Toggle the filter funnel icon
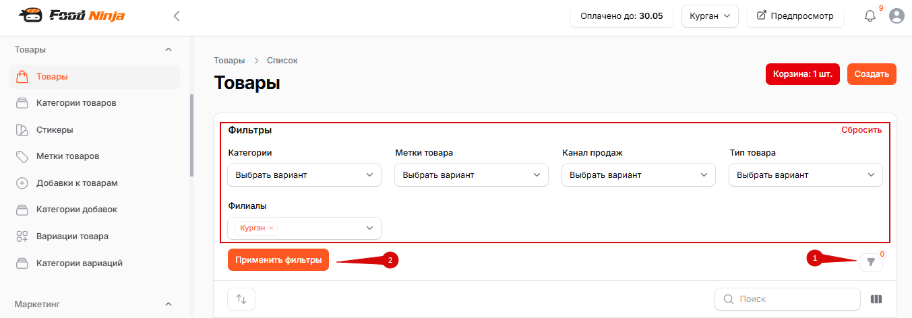The image size is (912, 318). click(x=871, y=262)
